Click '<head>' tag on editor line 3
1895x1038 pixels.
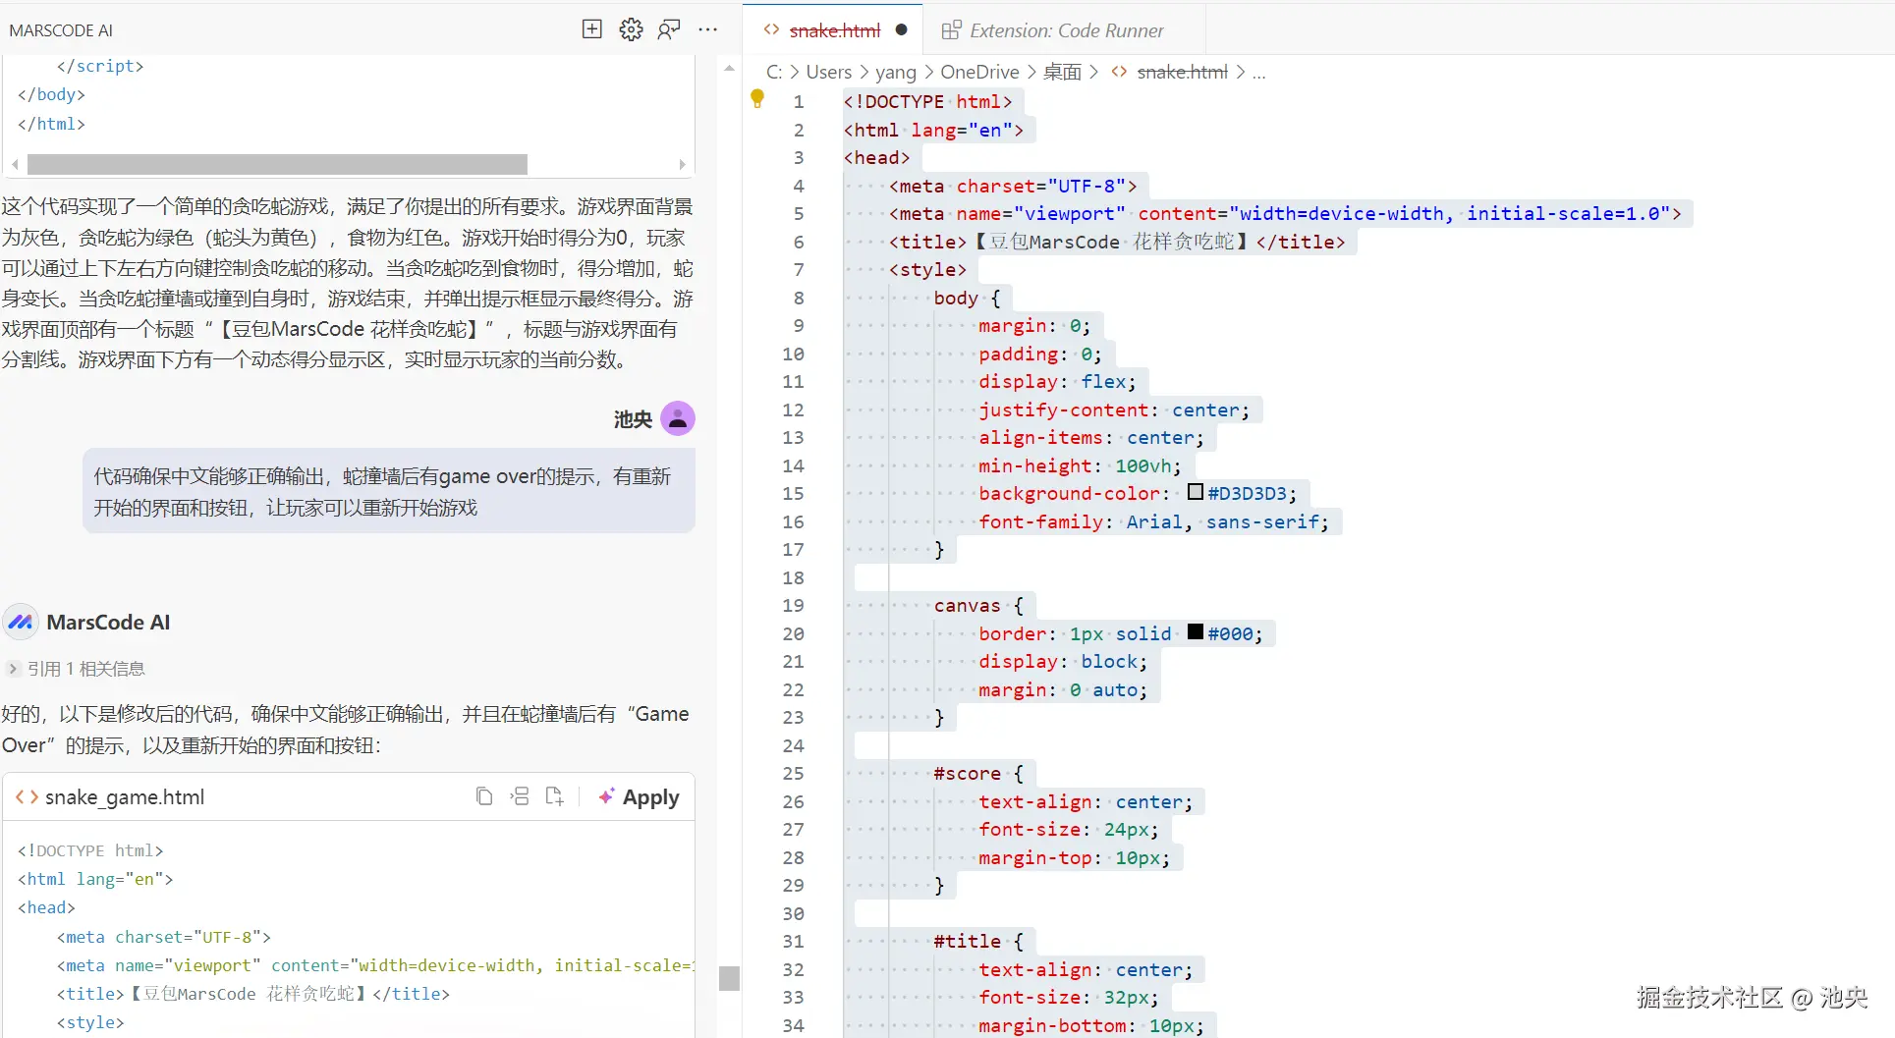pos(876,157)
